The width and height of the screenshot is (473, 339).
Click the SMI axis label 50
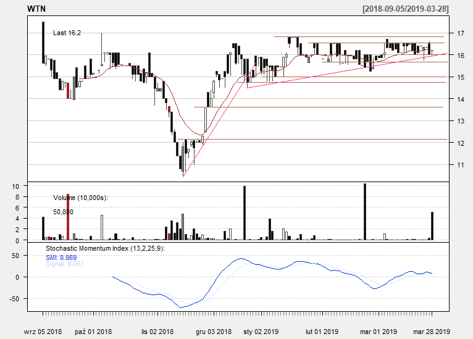click(x=15, y=256)
